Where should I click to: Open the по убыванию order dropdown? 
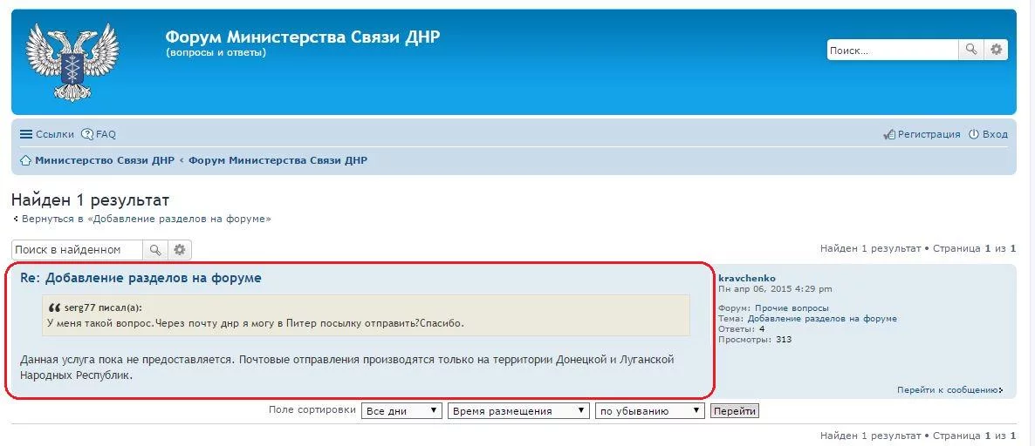click(x=650, y=411)
